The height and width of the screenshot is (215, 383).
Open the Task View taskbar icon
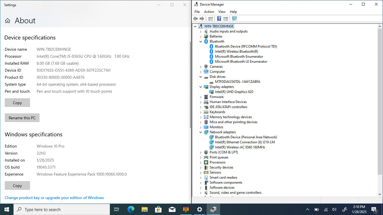pos(117,209)
